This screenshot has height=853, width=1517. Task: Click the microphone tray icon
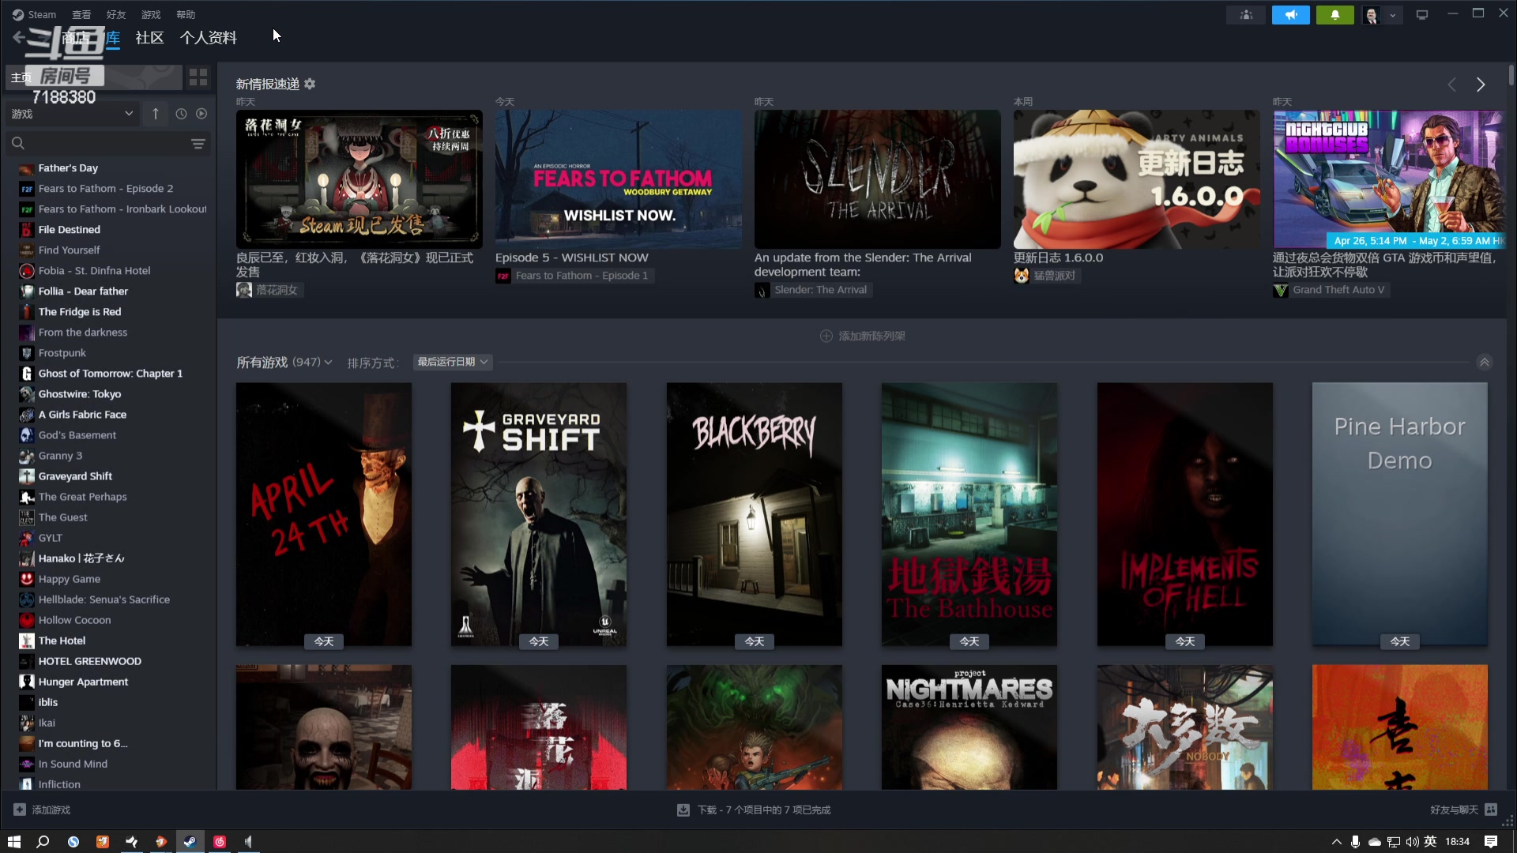click(x=1355, y=842)
